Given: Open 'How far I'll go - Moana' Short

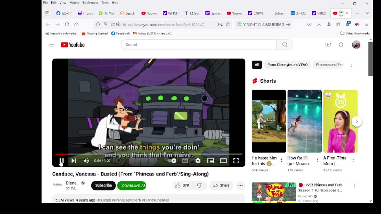Looking at the screenshot, I should (305, 121).
